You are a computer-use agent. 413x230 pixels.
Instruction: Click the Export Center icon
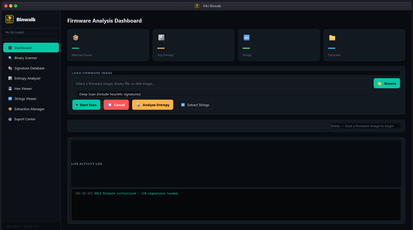(x=10, y=119)
